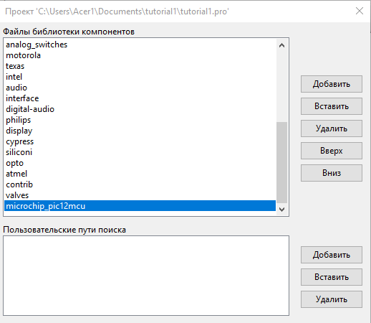
Task: Select the valves library entry
Action: click(140, 195)
